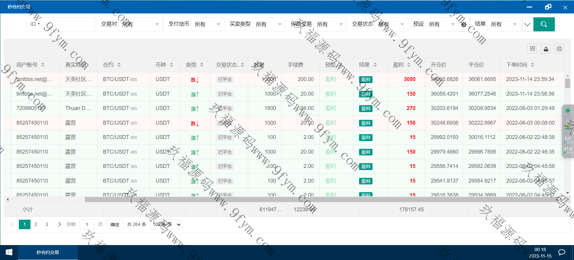Click the print table icon
This screenshot has width=574, height=260.
559,49
